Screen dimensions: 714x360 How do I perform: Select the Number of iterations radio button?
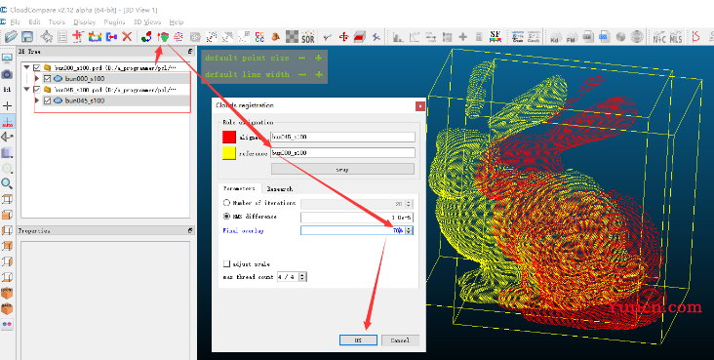pyautogui.click(x=226, y=203)
